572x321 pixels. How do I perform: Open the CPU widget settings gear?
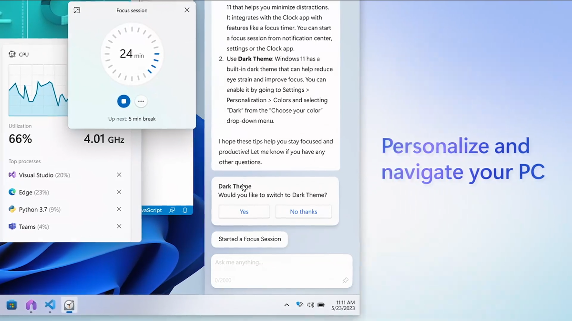12,54
